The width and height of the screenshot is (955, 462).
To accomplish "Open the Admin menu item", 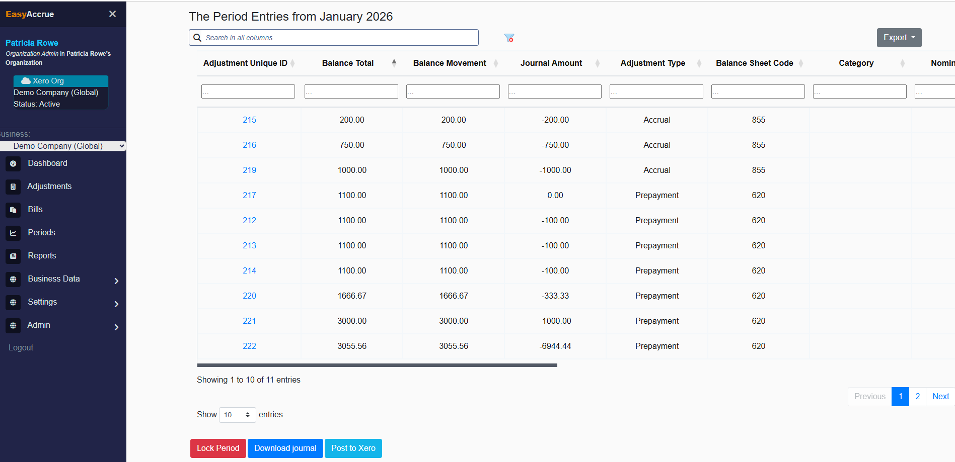I will pyautogui.click(x=39, y=325).
